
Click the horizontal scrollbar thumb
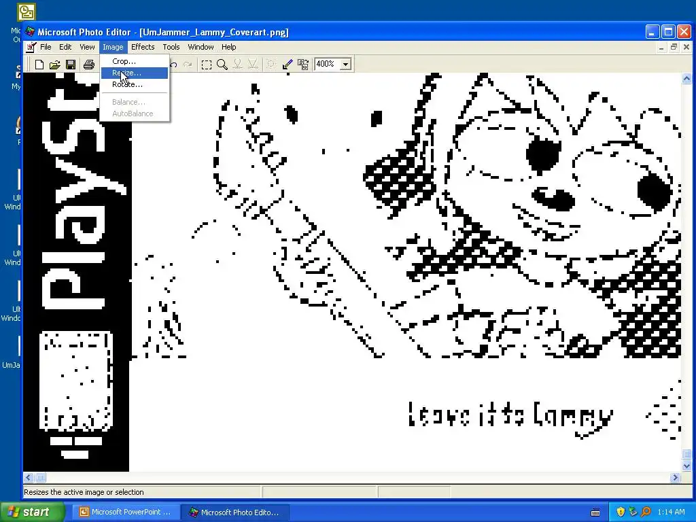click(x=40, y=478)
